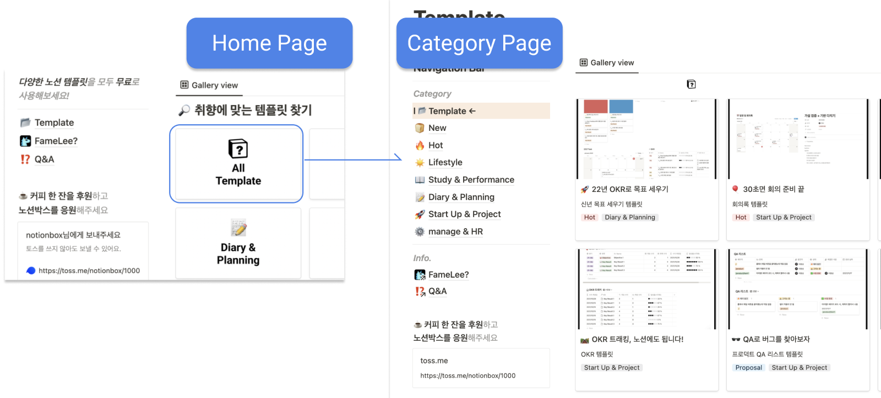The height and width of the screenshot is (398, 881).
Task: Open the OKR 트래킹 card thumbnail
Action: coord(646,289)
